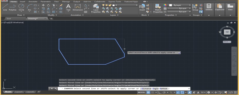The width and height of the screenshot is (239, 95).
Task: Click Match Properties tool
Action: click(x=158, y=8)
